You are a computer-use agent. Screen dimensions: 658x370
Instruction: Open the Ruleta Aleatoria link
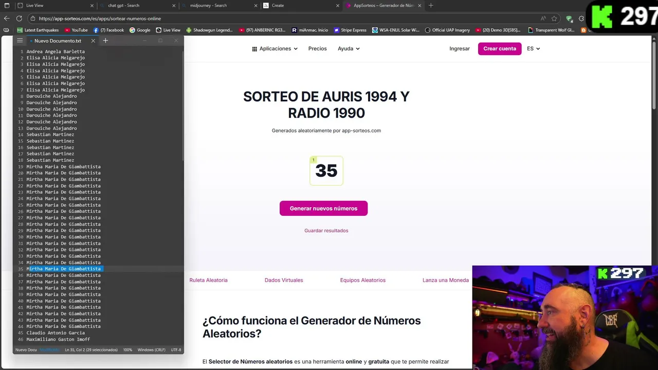pyautogui.click(x=208, y=280)
